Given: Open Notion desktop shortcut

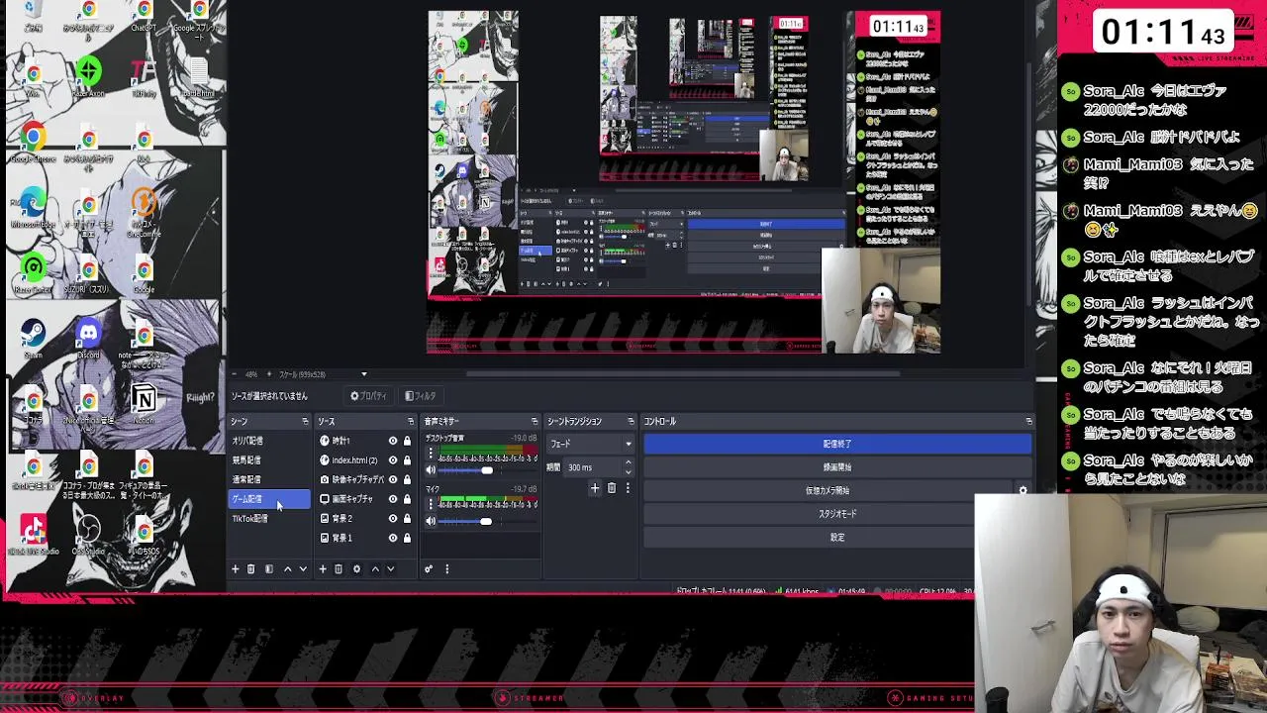Looking at the screenshot, I should click(x=144, y=403).
